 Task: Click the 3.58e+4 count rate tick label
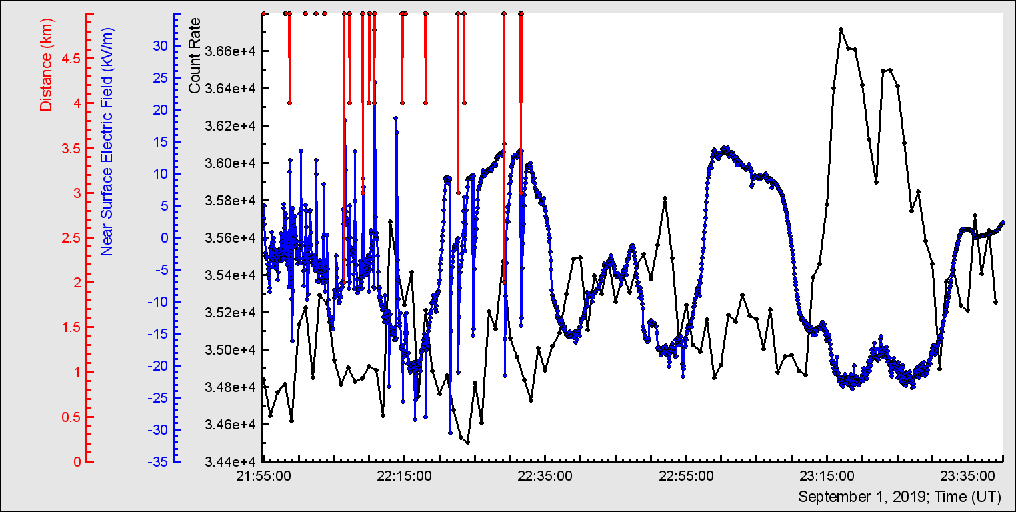[229, 201]
